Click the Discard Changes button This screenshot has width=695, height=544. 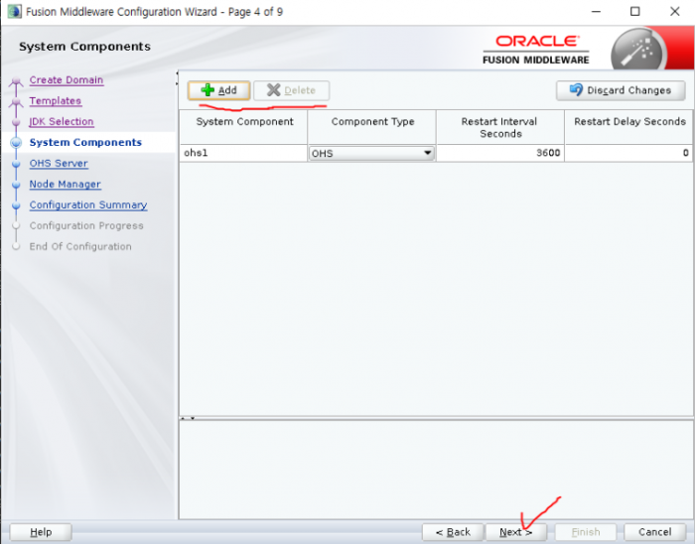[621, 90]
